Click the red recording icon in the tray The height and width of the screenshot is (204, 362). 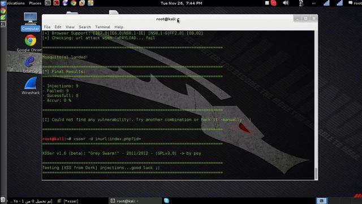274,3
